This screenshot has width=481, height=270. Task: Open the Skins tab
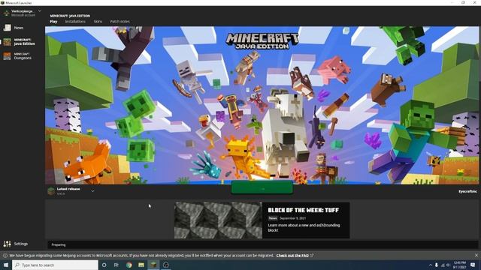tap(98, 22)
